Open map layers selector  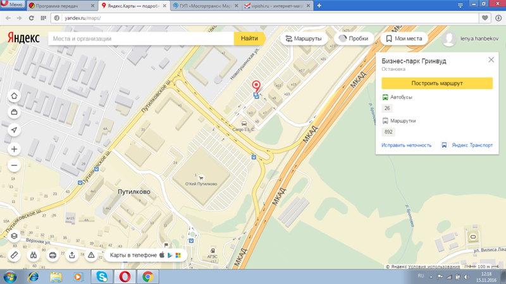point(14,236)
